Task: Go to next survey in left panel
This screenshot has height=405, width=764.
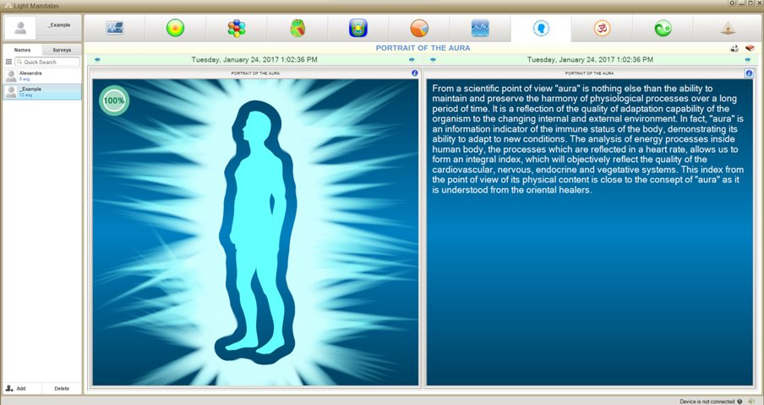Action: (412, 60)
